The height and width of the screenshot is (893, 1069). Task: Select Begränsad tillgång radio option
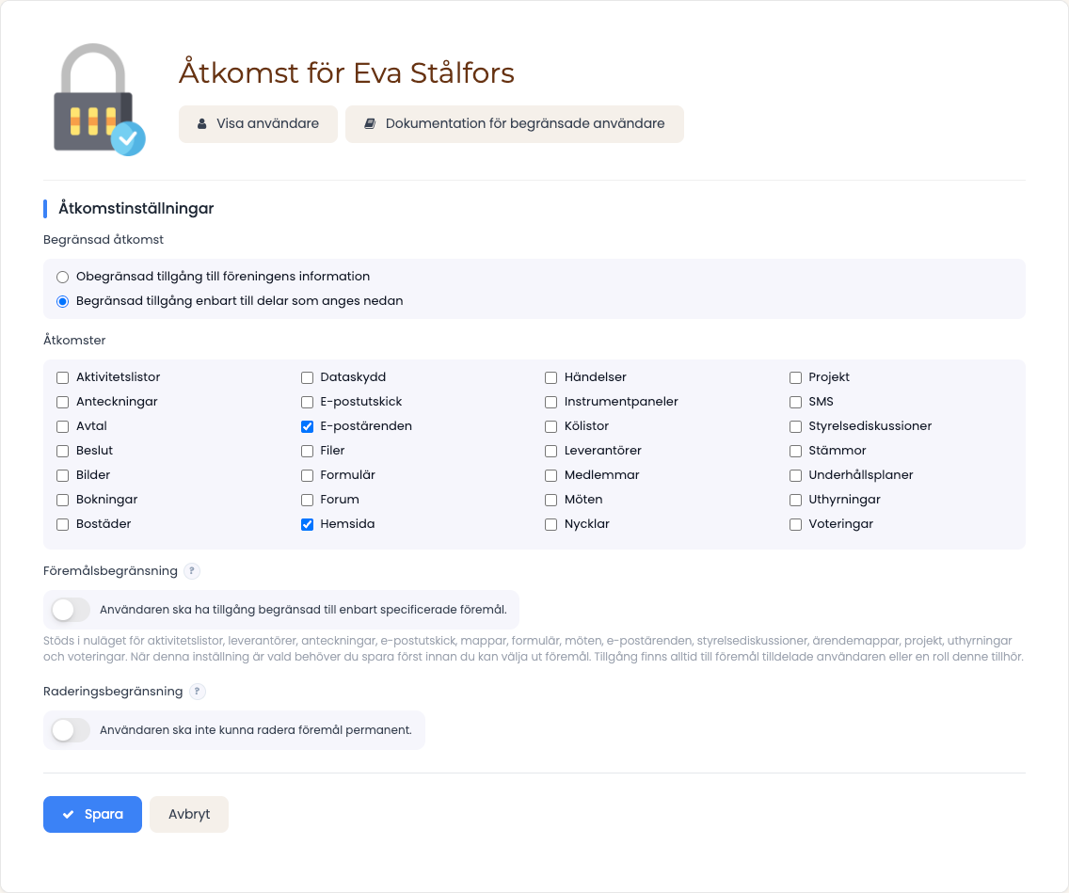(x=63, y=301)
